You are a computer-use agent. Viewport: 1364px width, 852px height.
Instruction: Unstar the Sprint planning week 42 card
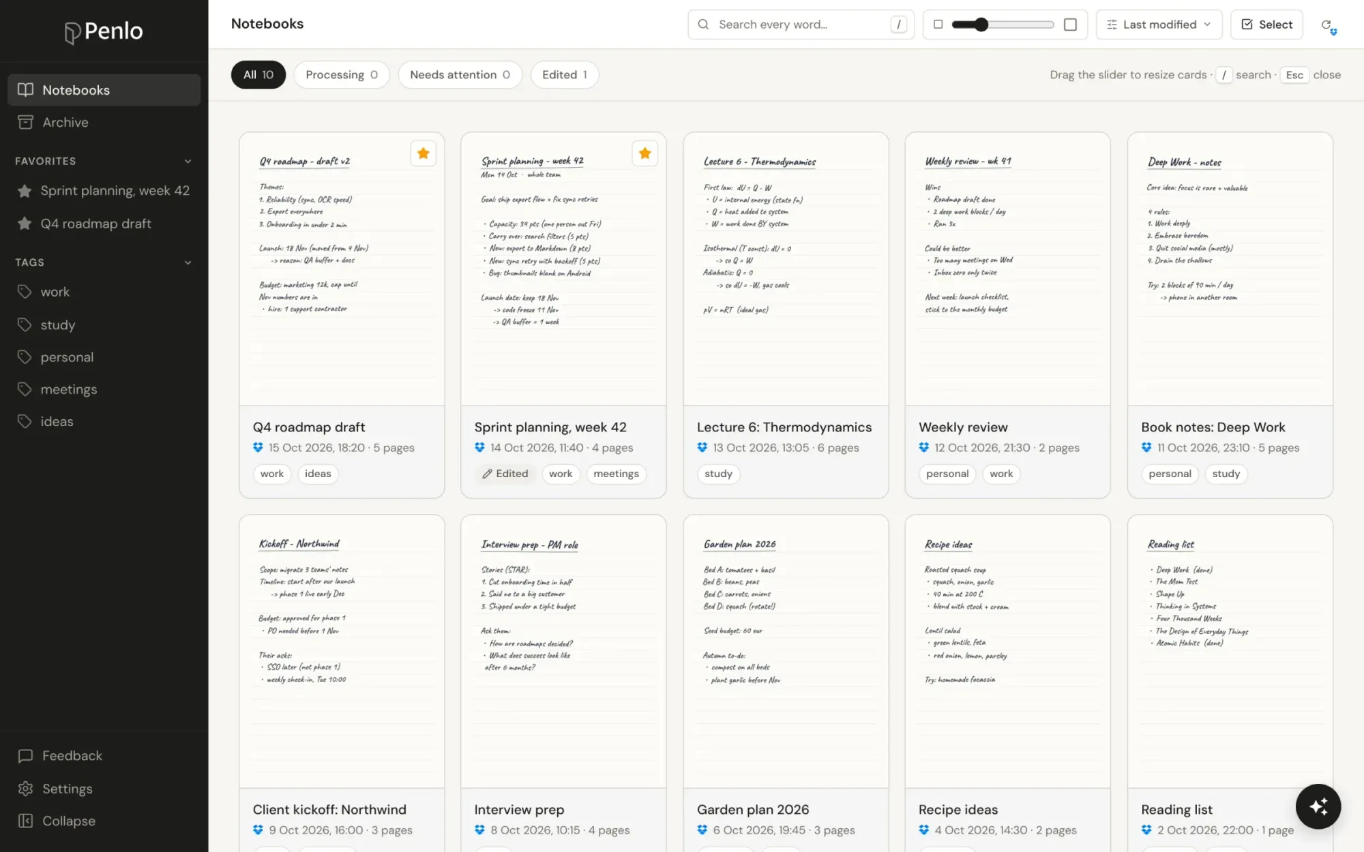click(644, 153)
